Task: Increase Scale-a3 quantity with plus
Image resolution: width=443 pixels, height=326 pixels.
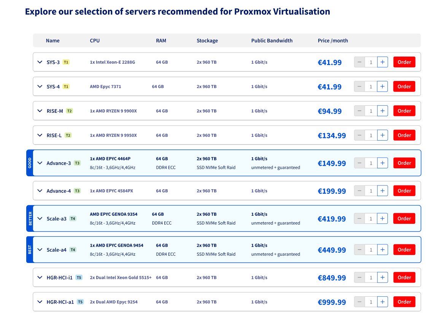Action: coord(382,218)
